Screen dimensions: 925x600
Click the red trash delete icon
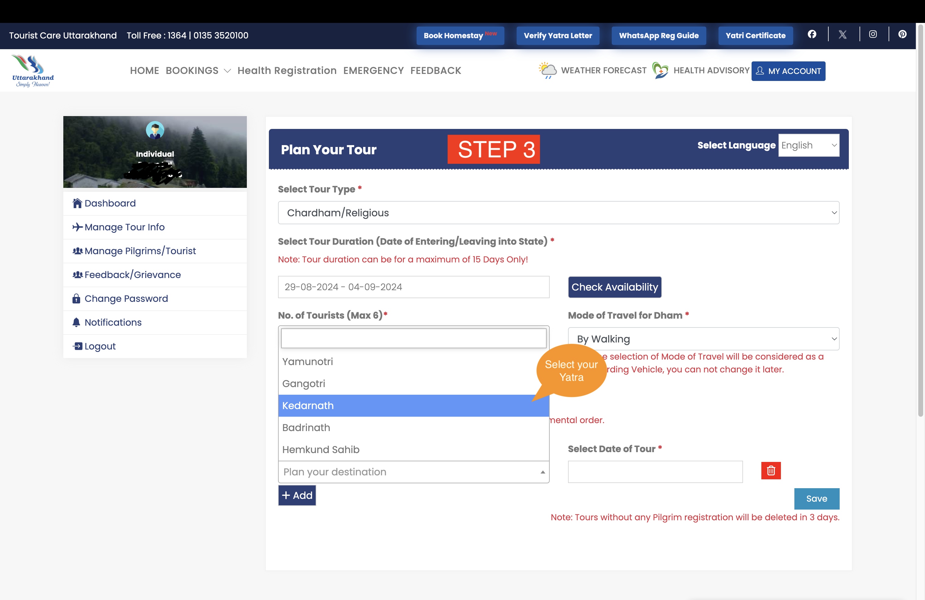771,471
